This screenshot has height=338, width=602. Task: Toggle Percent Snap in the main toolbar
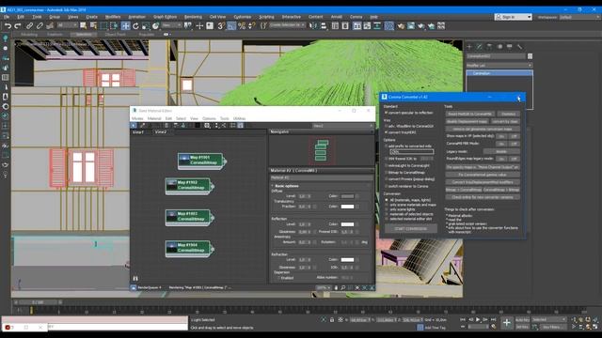point(242,26)
